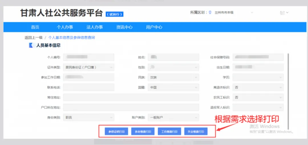Image resolution: width=308 pixels, height=145 pixels.
Task: Open the 个人办事 menu
Action: (65, 27)
